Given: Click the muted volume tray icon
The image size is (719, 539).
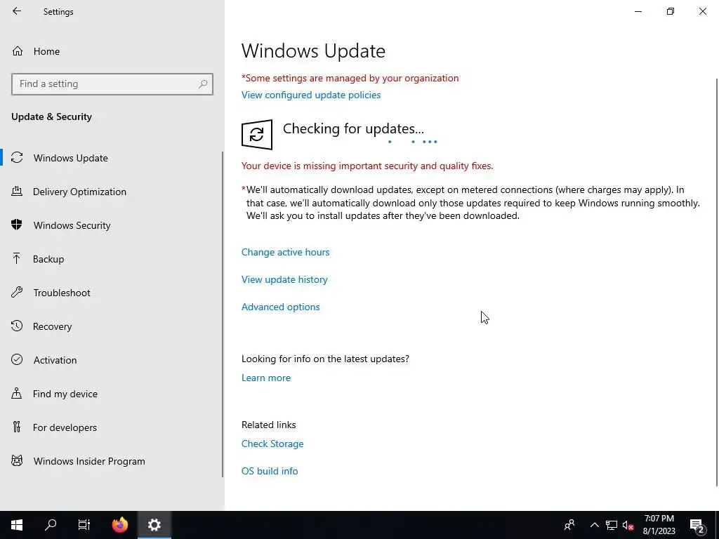Looking at the screenshot, I should tap(628, 525).
